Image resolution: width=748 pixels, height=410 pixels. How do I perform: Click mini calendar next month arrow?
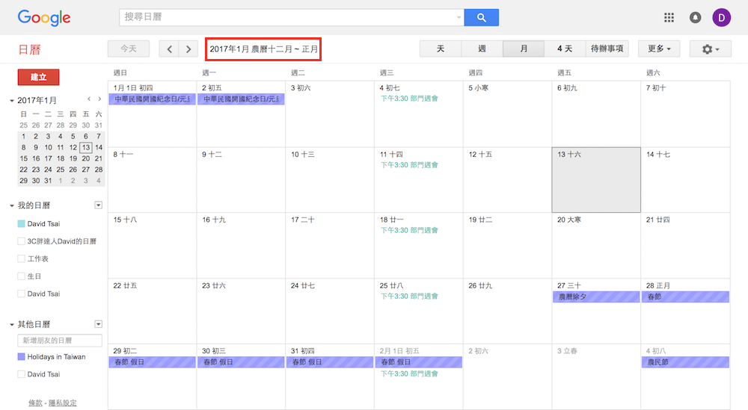pos(99,99)
